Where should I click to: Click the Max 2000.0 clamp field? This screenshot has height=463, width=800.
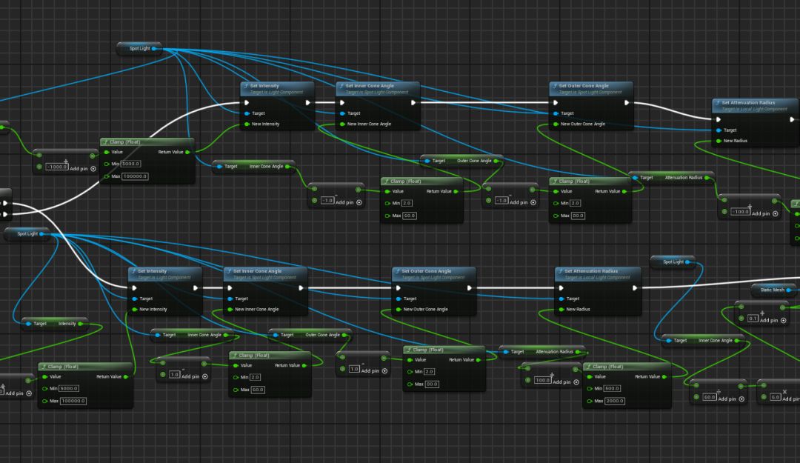[615, 401]
